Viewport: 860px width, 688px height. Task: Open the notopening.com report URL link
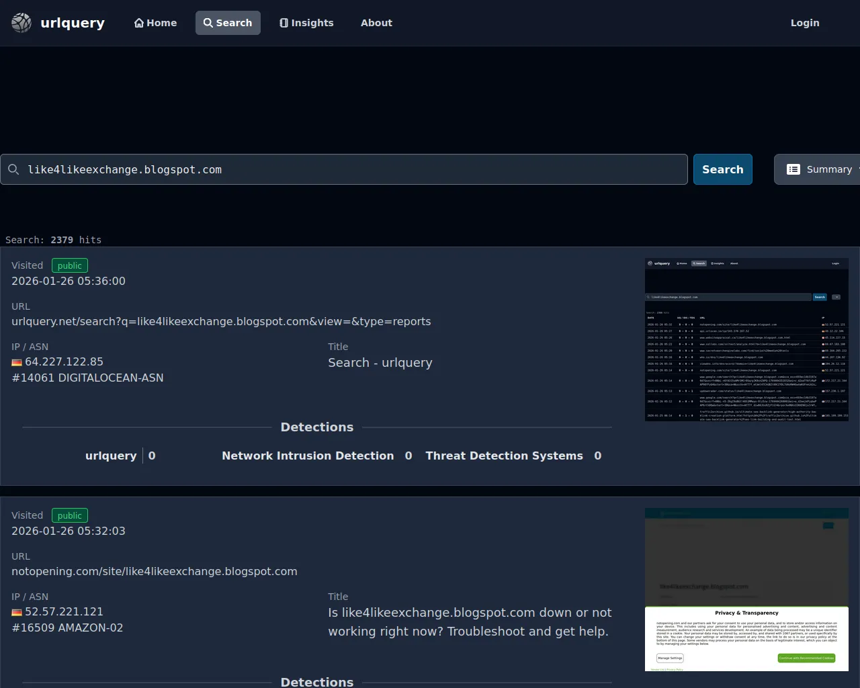pyautogui.click(x=154, y=571)
